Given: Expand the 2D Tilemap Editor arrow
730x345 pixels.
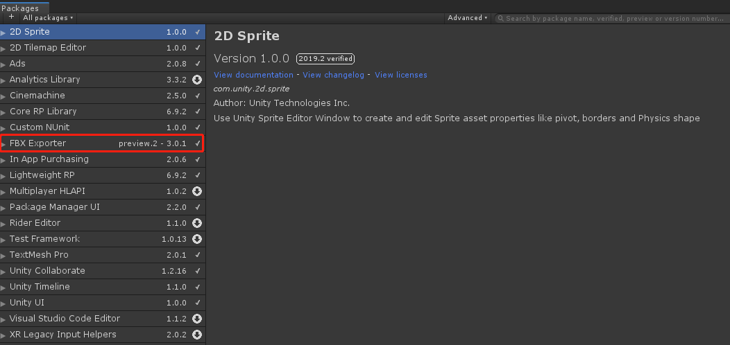Looking at the screenshot, I should pyautogui.click(x=3, y=48).
